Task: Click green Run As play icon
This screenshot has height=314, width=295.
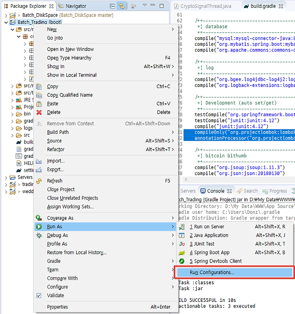Action: [x=39, y=227]
